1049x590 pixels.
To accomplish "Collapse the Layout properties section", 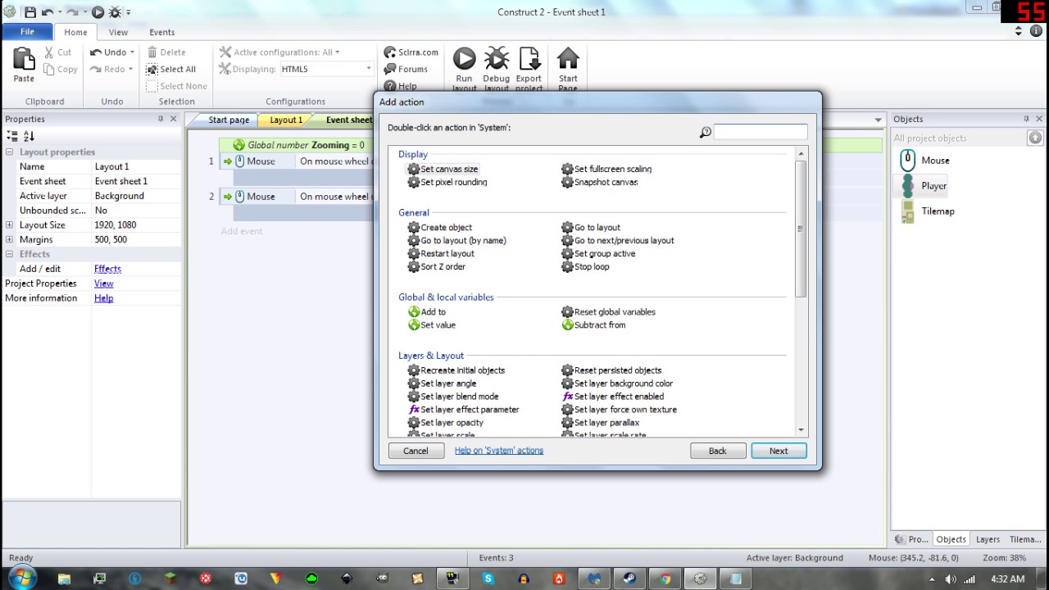I will pyautogui.click(x=9, y=152).
